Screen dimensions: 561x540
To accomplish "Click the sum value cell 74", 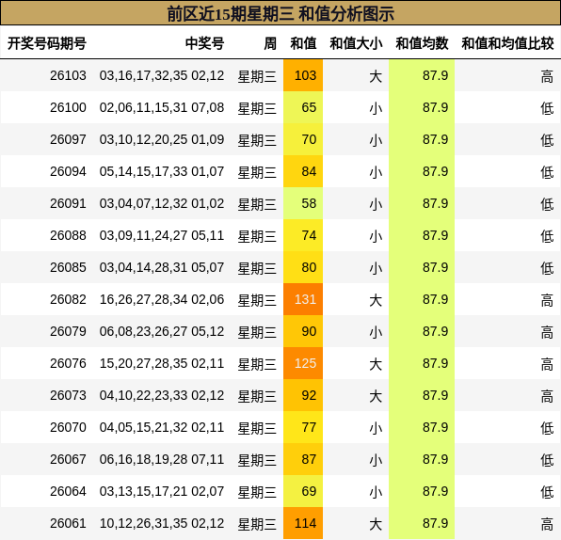I will click(x=303, y=235).
